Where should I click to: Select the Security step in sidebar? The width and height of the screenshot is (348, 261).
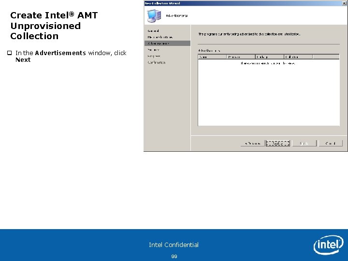click(153, 50)
